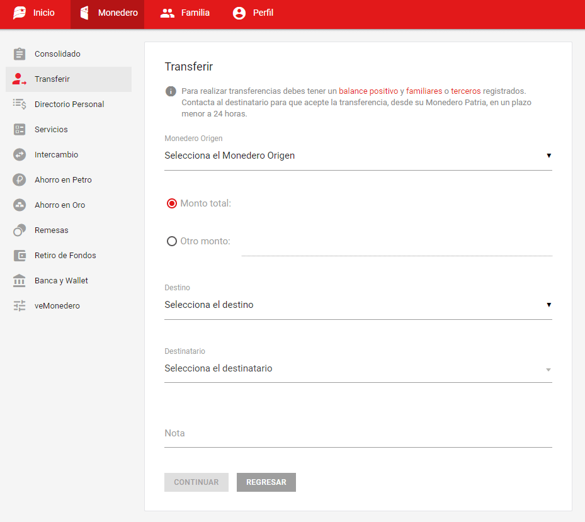
Task: Expand the Monedero Origen dropdown
Action: point(358,156)
